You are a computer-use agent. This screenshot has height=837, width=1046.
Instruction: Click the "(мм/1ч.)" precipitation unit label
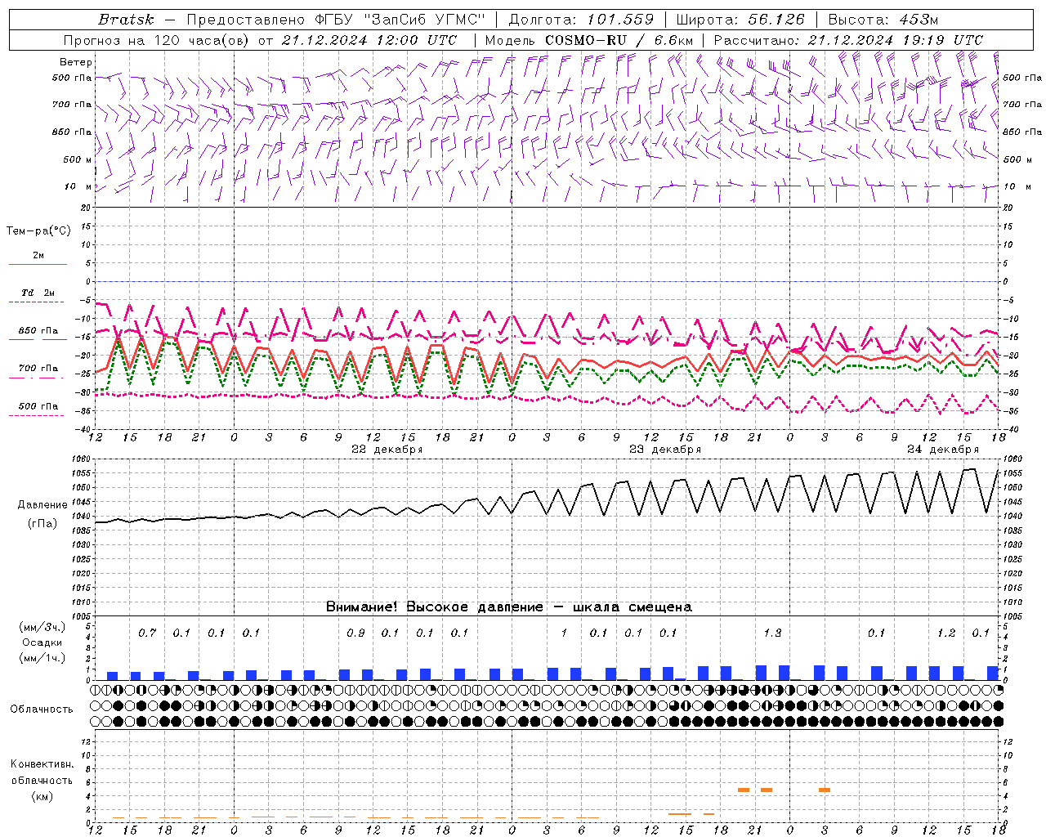pos(42,658)
